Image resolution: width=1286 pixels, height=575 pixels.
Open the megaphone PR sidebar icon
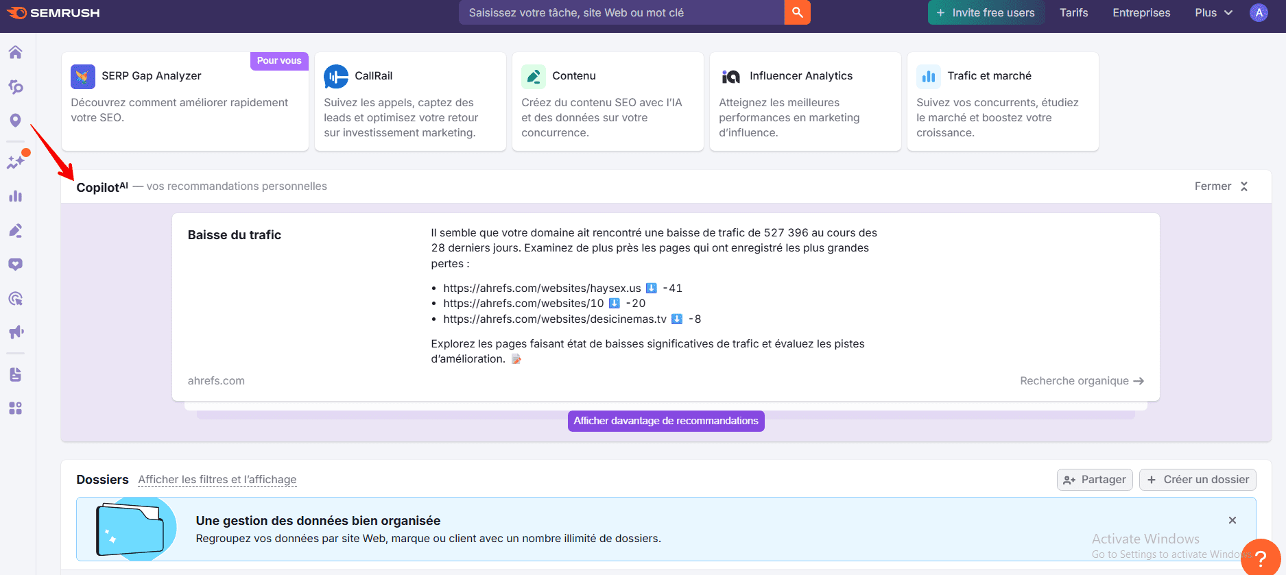click(x=15, y=332)
